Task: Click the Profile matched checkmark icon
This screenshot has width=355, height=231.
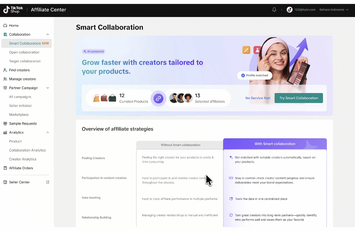Action: coord(243,75)
